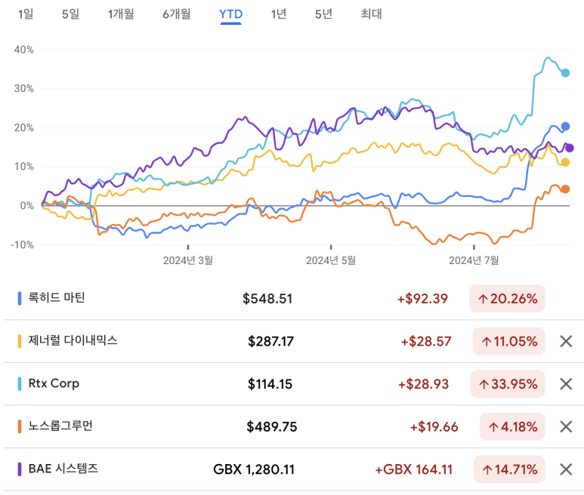Screen dimensions: 584x495
Task: Click the $287.17 price value
Action: (x=270, y=341)
